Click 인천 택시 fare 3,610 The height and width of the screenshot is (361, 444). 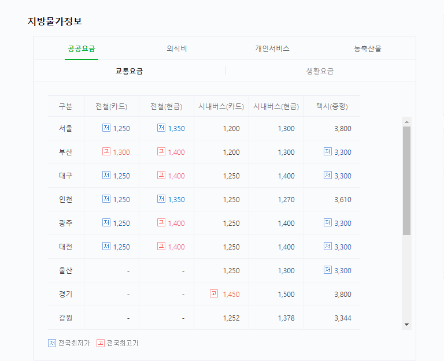[343, 200]
